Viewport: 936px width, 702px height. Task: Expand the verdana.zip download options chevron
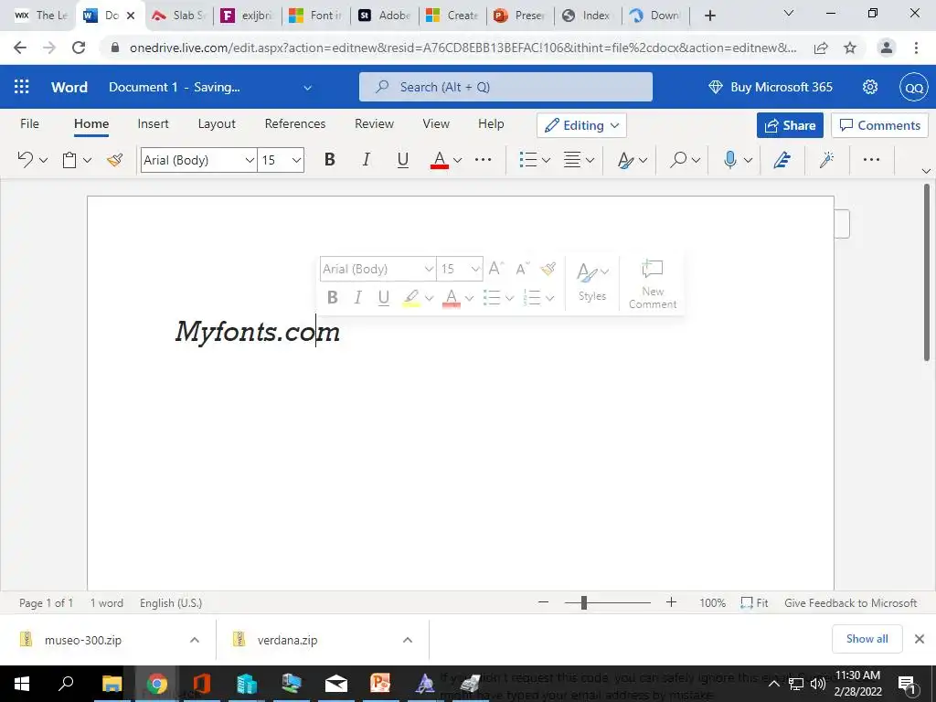point(407,640)
